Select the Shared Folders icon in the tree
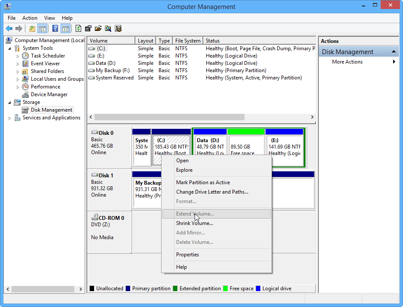This screenshot has width=403, height=307. [25, 71]
